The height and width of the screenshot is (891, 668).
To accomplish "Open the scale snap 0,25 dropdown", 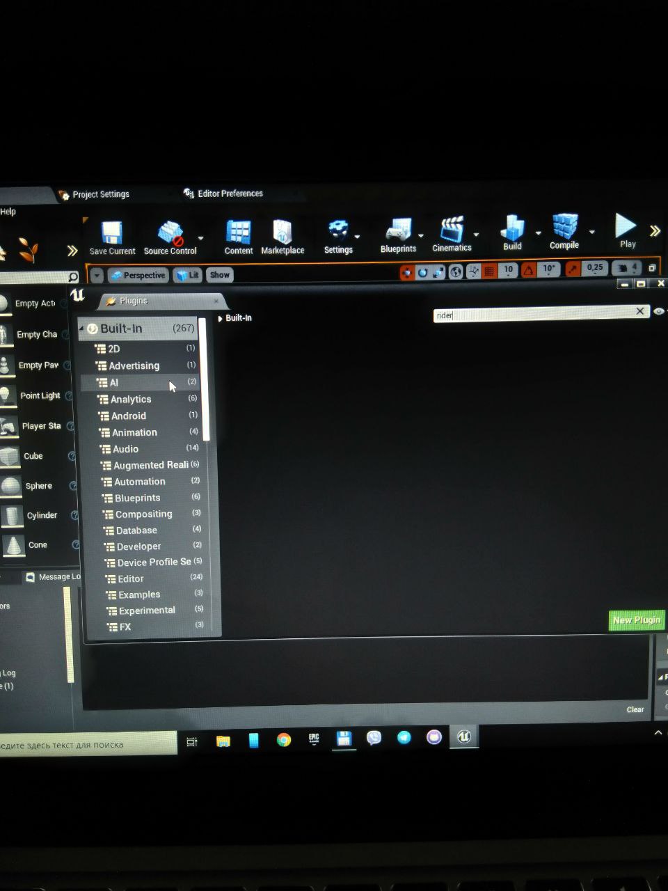I will pos(594,268).
